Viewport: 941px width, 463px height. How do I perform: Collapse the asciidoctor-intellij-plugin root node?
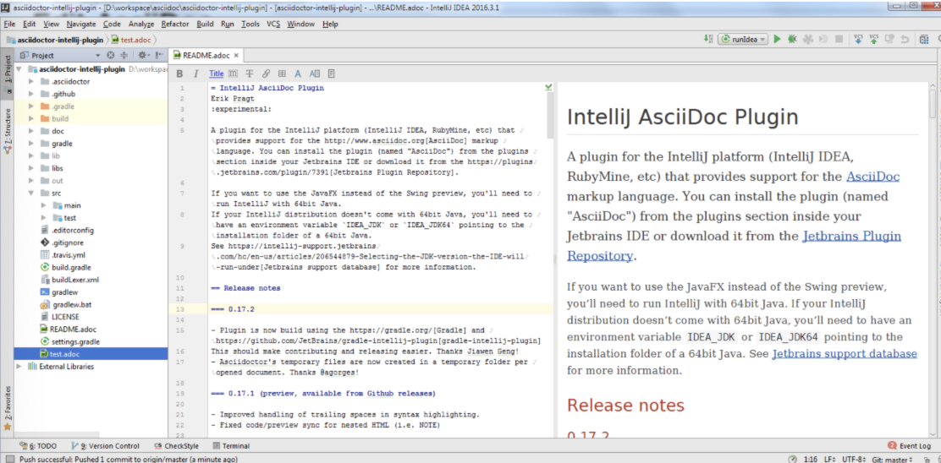click(x=19, y=69)
